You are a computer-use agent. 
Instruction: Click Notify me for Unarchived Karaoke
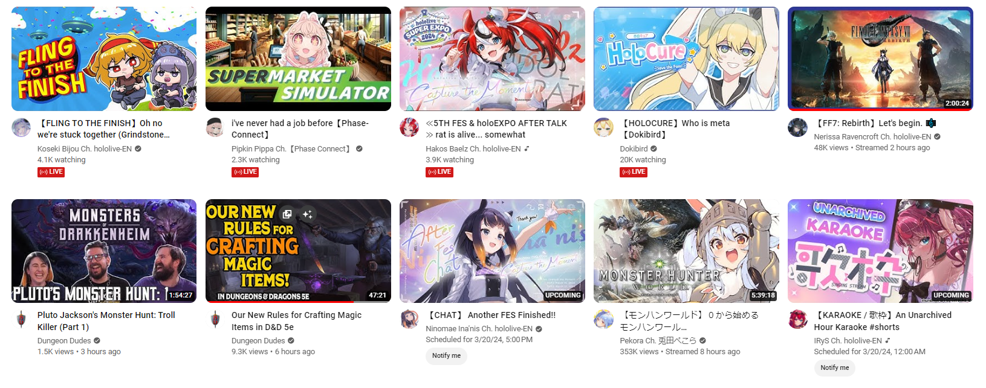click(x=834, y=367)
